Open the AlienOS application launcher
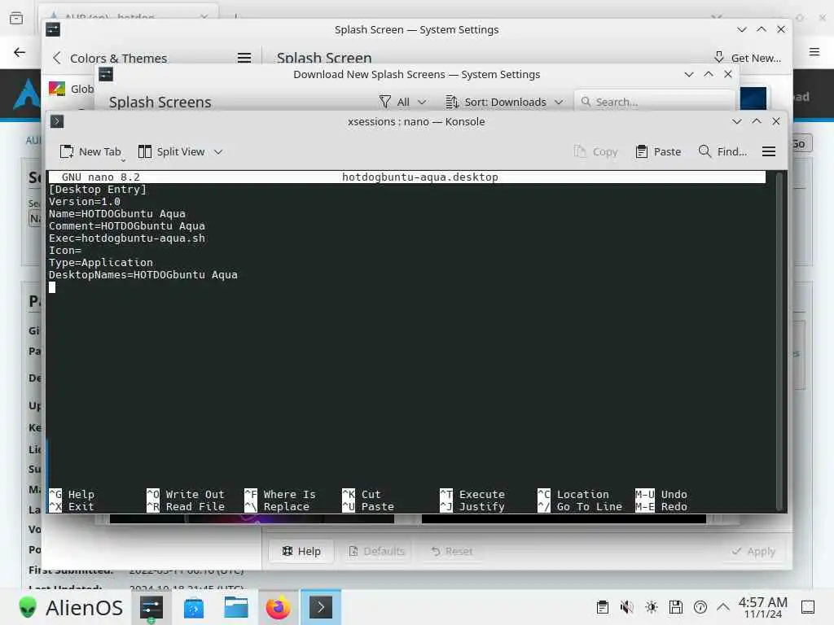The image size is (834, 625). tap(71, 607)
